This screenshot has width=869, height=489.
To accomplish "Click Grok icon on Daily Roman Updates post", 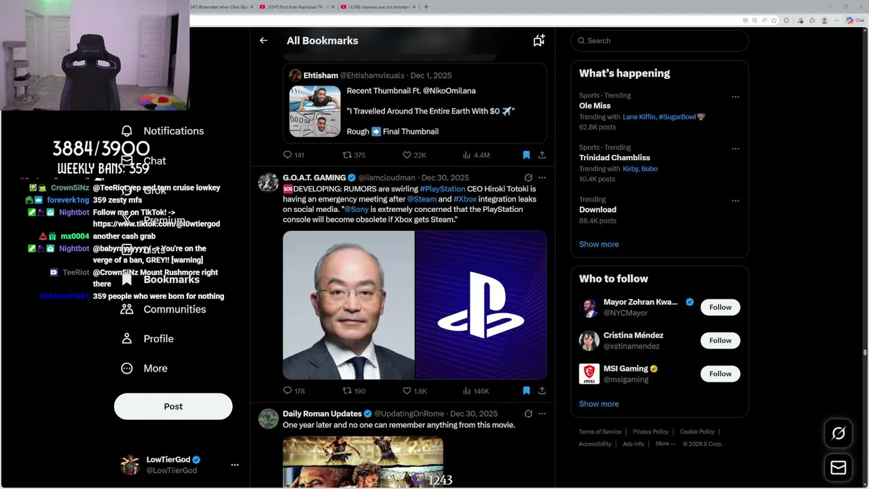I will 528,414.
